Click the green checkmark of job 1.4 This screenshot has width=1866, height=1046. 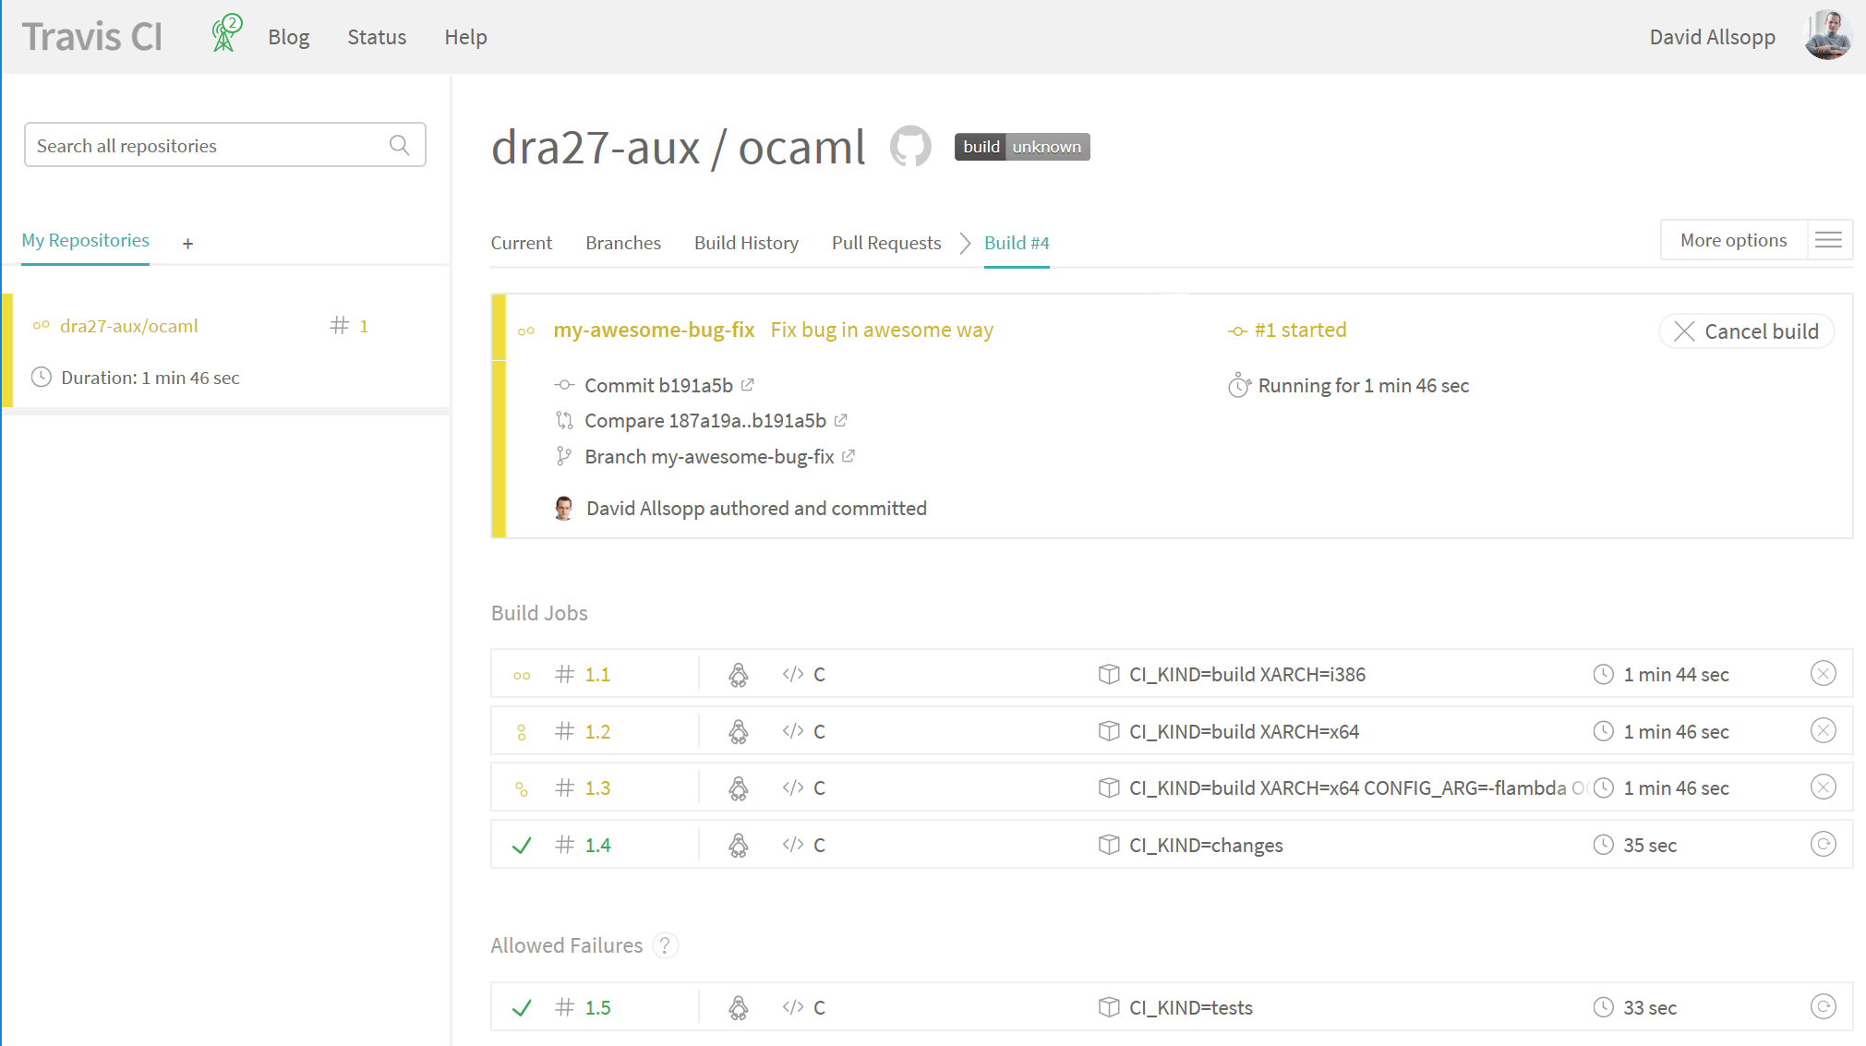pyautogui.click(x=522, y=846)
